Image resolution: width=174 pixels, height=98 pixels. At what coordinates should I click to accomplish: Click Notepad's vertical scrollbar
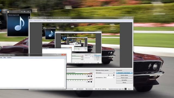(x=65, y=73)
